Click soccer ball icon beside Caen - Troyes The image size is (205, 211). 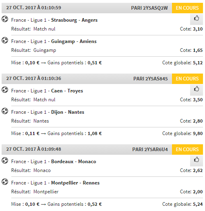tap(5, 90)
